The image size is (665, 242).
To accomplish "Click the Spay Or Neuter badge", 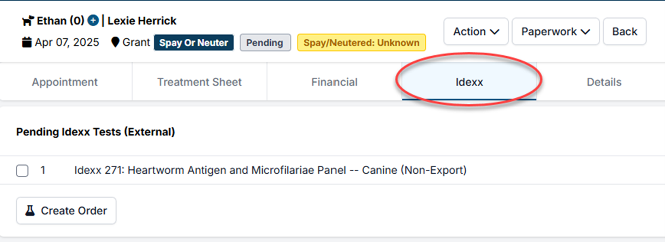I will [x=194, y=43].
